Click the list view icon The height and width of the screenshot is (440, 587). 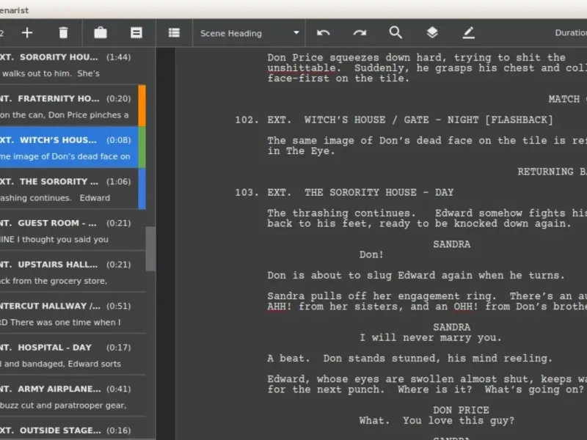pos(174,33)
